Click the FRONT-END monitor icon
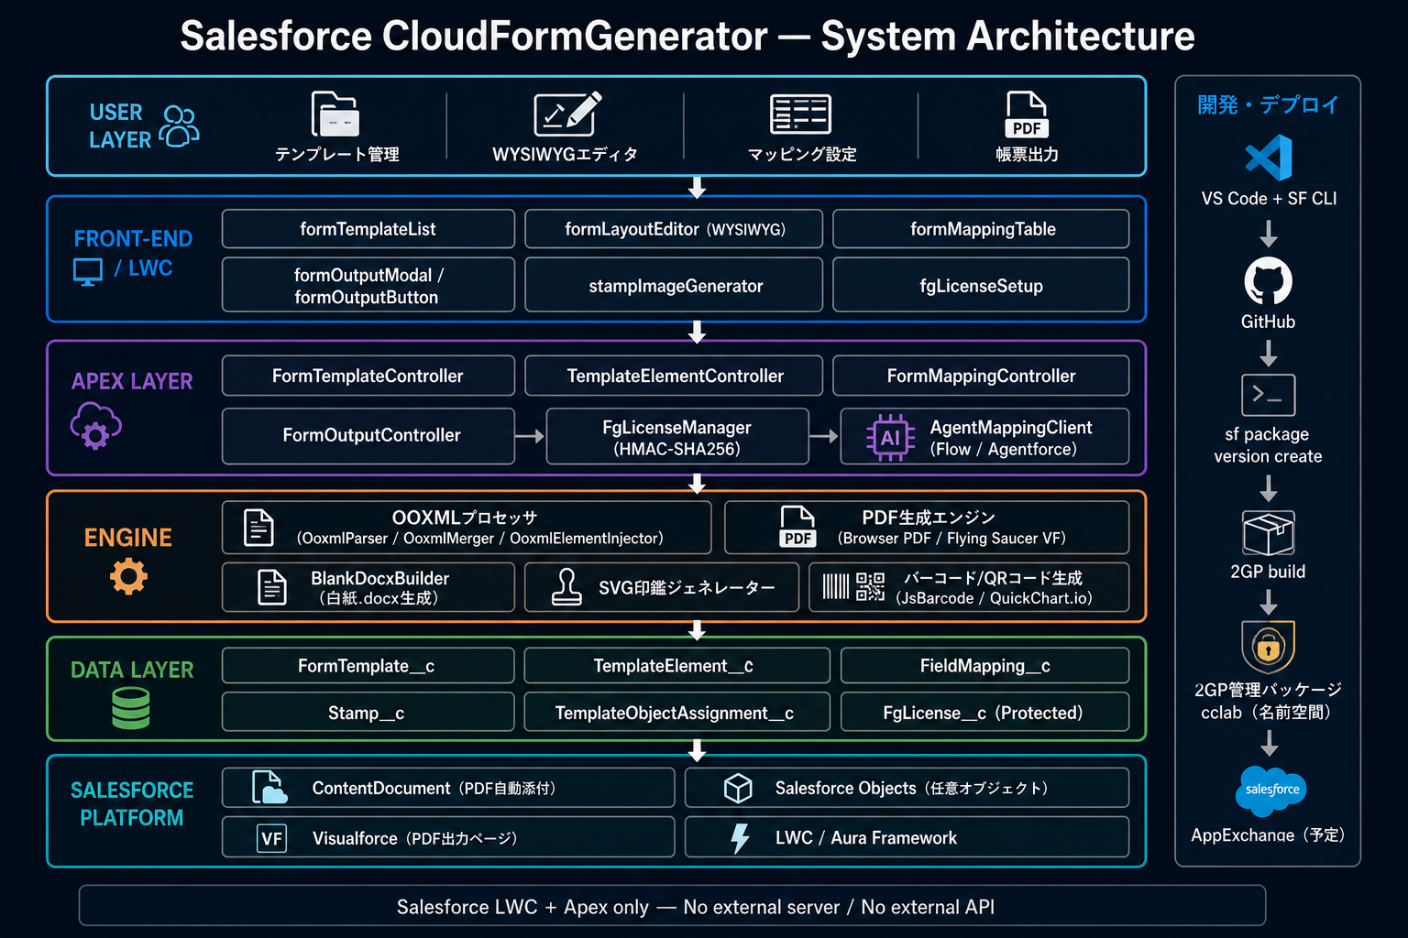This screenshot has width=1408, height=938. [x=88, y=271]
